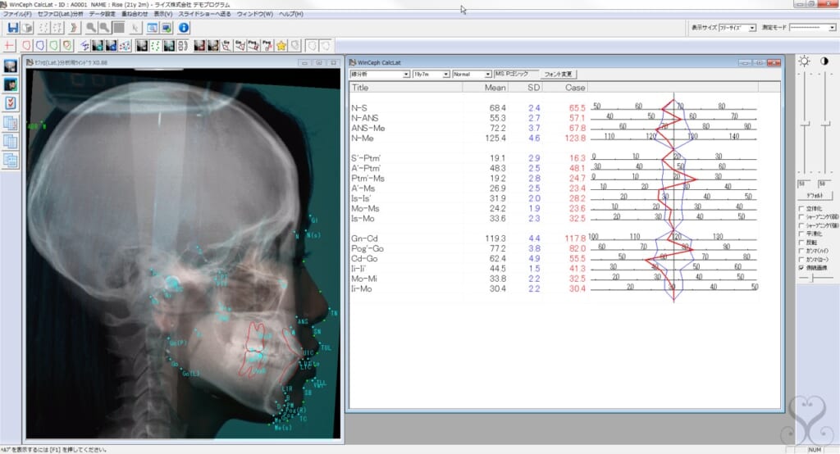This screenshot has height=454, width=840.
Task: Click the half-circle contrast icon
Action: (824, 61)
